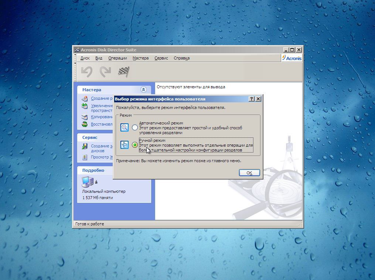Click the Сервис panel header
The width and height of the screenshot is (375, 280).
click(x=90, y=137)
